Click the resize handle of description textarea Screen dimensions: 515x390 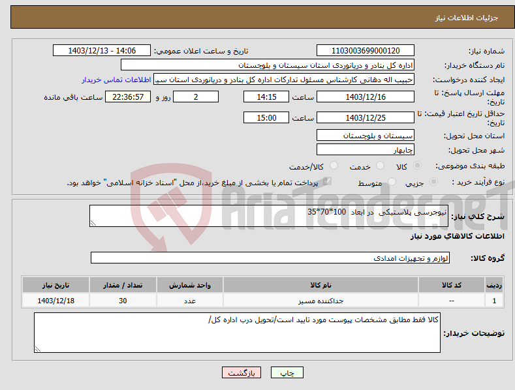tap(93, 224)
